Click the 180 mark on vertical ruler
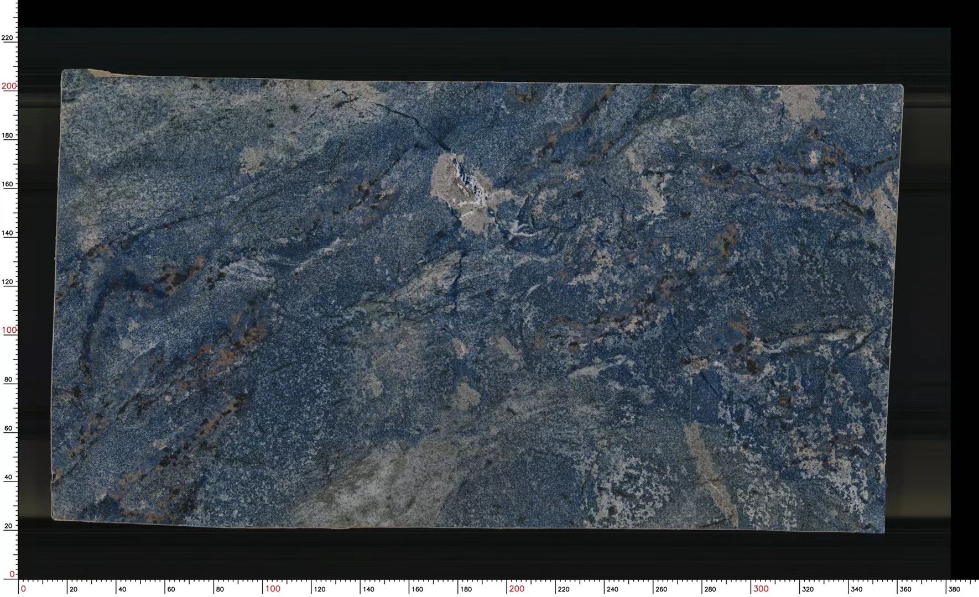 pyautogui.click(x=8, y=135)
